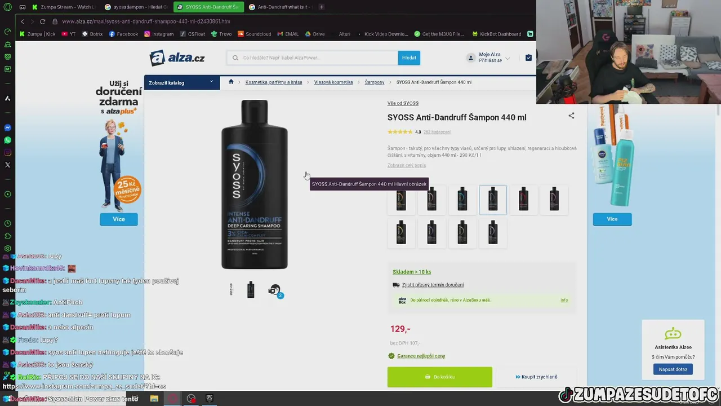Open the Soundcloud bookmark
721x406 pixels.
(254, 34)
